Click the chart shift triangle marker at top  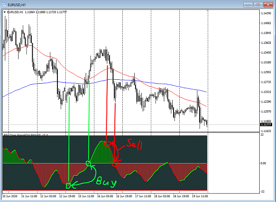[x=208, y=11]
